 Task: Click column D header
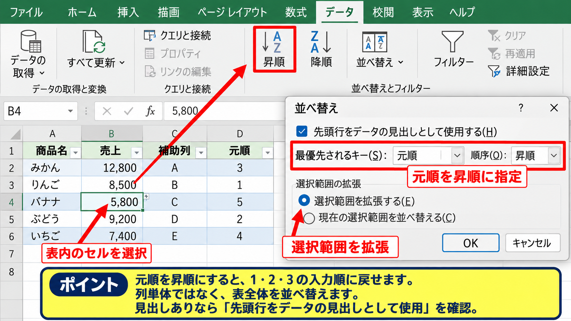point(240,134)
